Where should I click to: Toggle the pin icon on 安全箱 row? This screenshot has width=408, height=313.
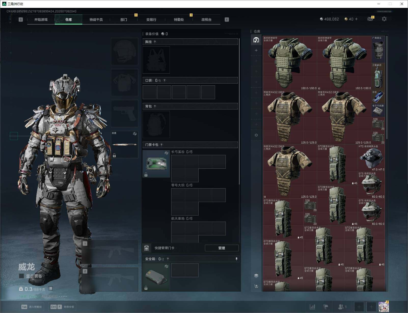tap(236, 259)
